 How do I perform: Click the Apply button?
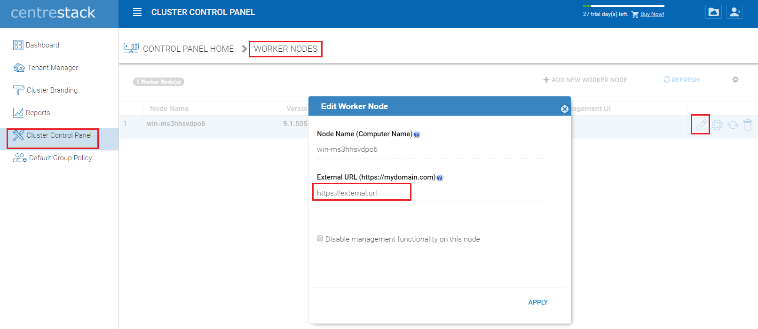(x=538, y=302)
